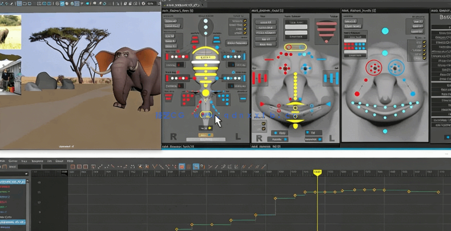The height and width of the screenshot is (231, 451).
Task: Open the white selector field in face panel
Action: coord(296,27)
